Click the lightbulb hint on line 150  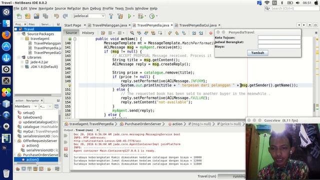click(x=70, y=85)
